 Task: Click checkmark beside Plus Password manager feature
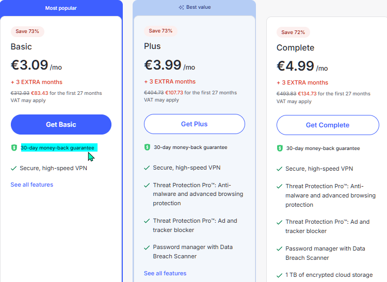147,247
